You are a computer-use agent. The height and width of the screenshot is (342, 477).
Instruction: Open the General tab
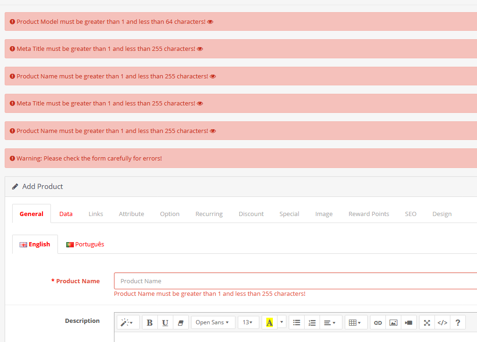pos(31,214)
